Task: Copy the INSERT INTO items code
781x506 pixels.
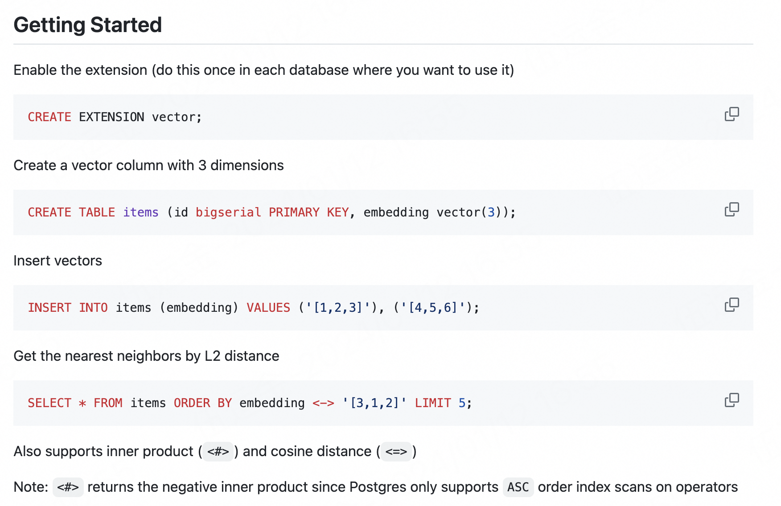Action: click(x=732, y=305)
